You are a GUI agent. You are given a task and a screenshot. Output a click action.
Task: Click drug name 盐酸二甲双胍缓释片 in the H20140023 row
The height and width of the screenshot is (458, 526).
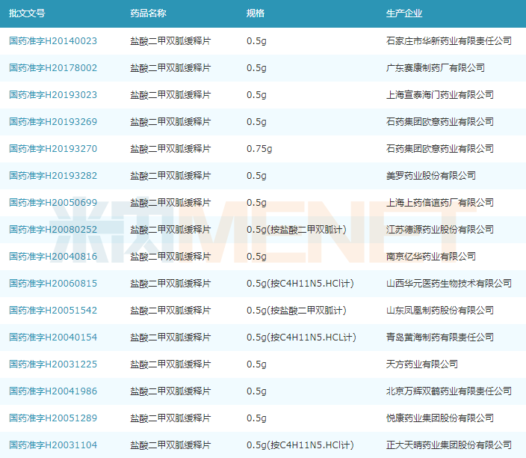click(170, 41)
